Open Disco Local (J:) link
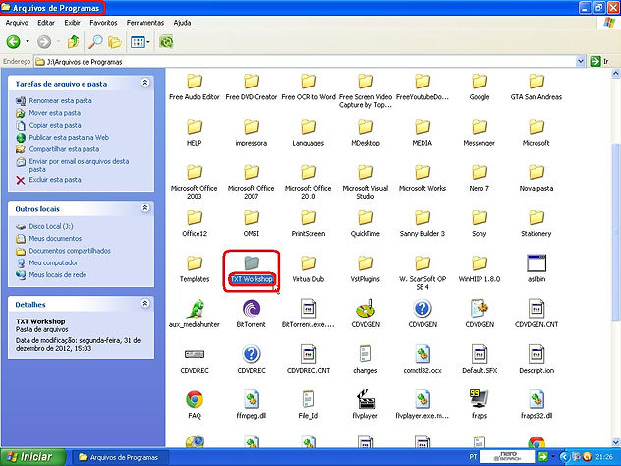Image resolution: width=621 pixels, height=466 pixels. [51, 227]
